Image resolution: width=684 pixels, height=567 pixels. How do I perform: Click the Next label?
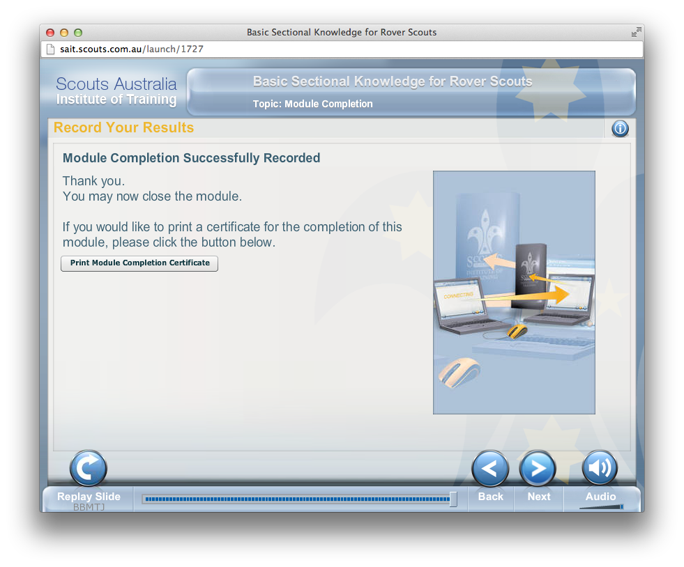tap(539, 497)
